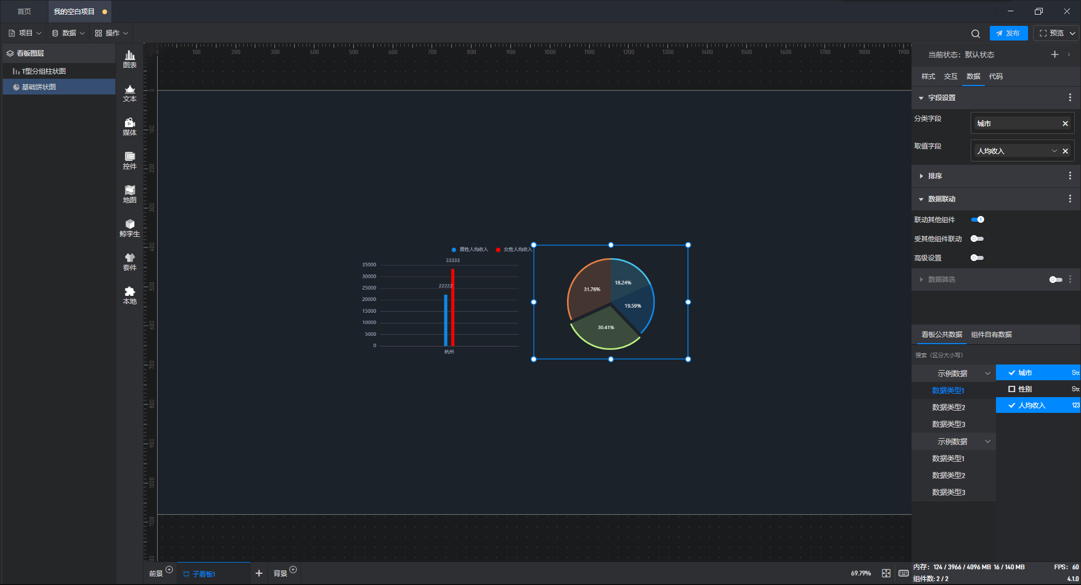This screenshot has width=1081, height=585.
Task: Open the 媒体 media component panel
Action: click(x=129, y=127)
